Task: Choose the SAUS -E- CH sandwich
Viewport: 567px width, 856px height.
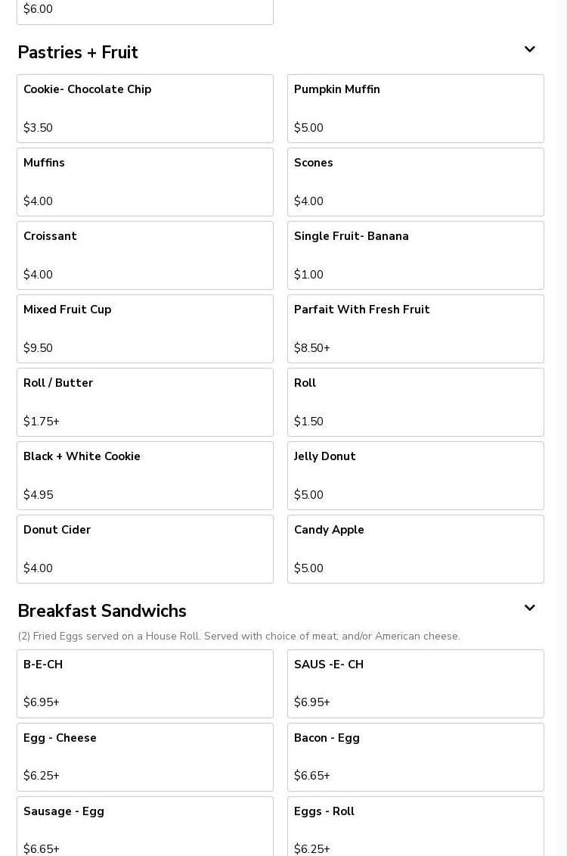Action: (416, 683)
